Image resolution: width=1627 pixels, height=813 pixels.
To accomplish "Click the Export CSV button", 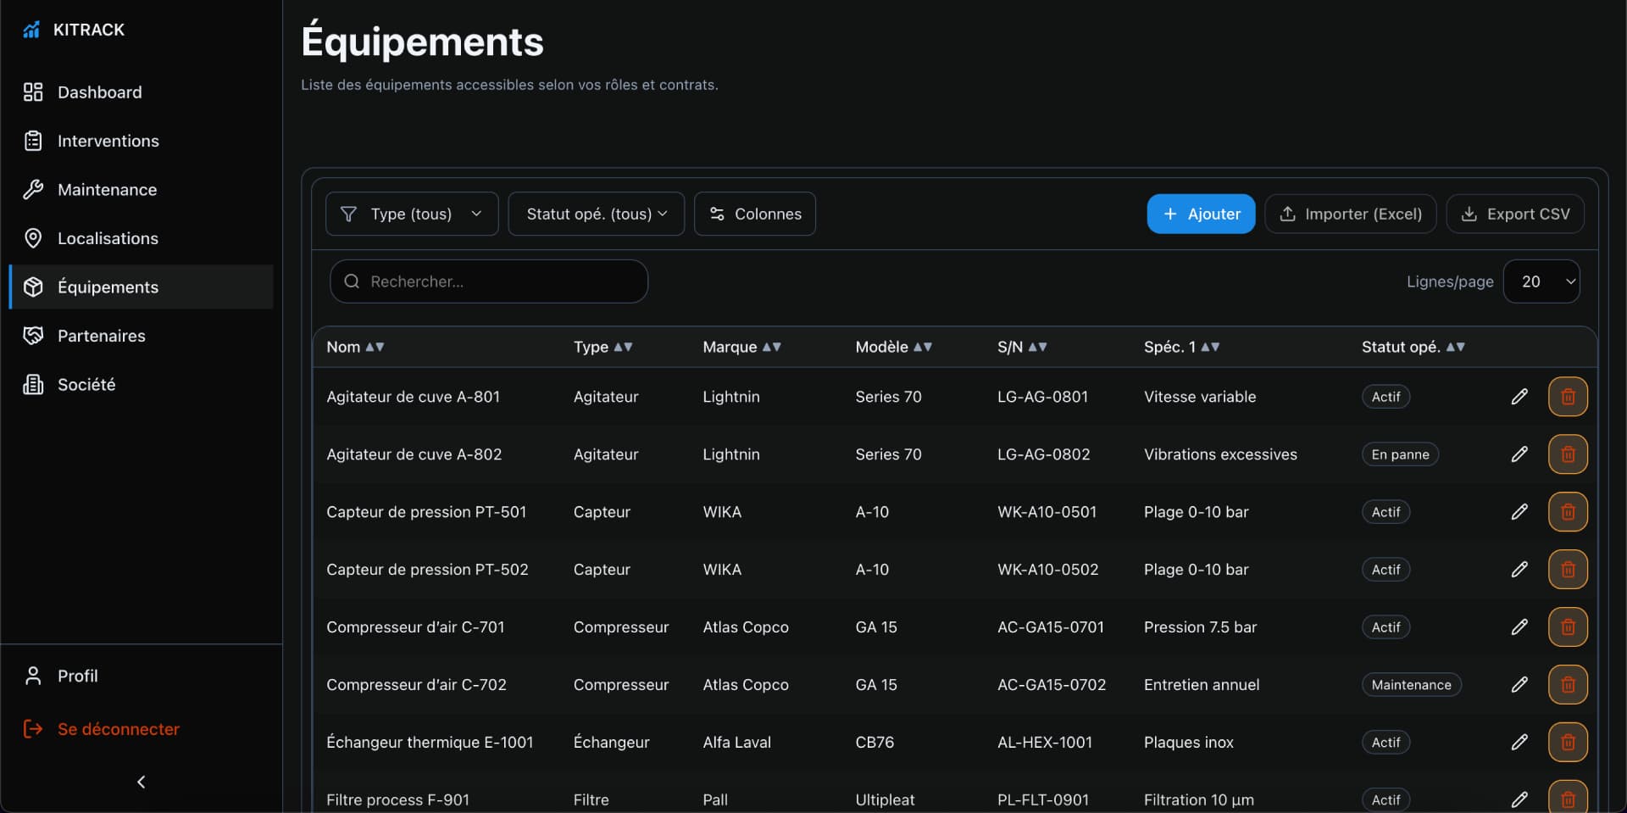I will pos(1515,214).
